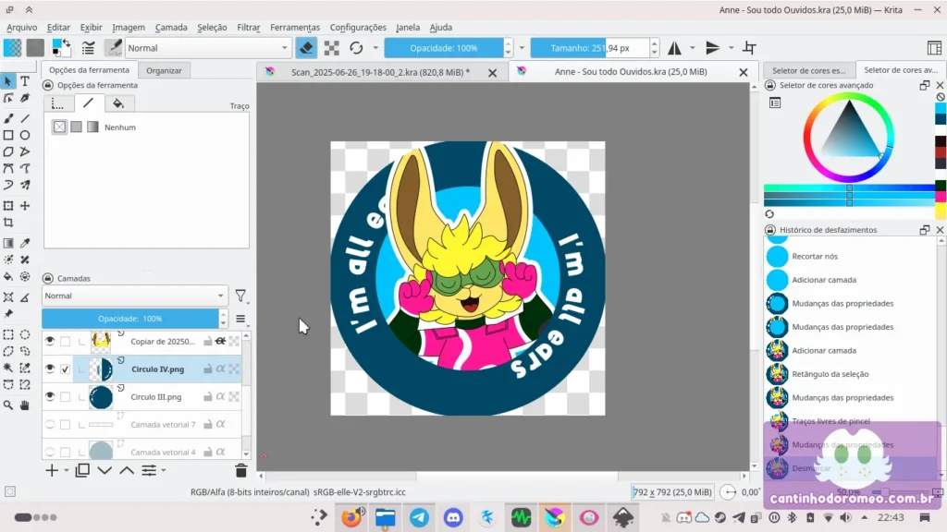The image size is (947, 532).
Task: Switch to Seletor de cores es... tab
Action: point(808,70)
